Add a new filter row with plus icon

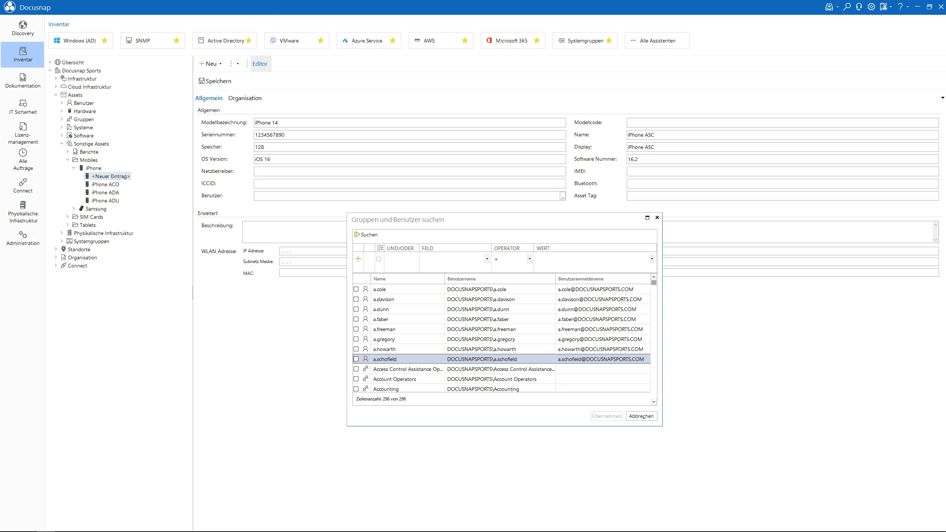click(x=358, y=259)
